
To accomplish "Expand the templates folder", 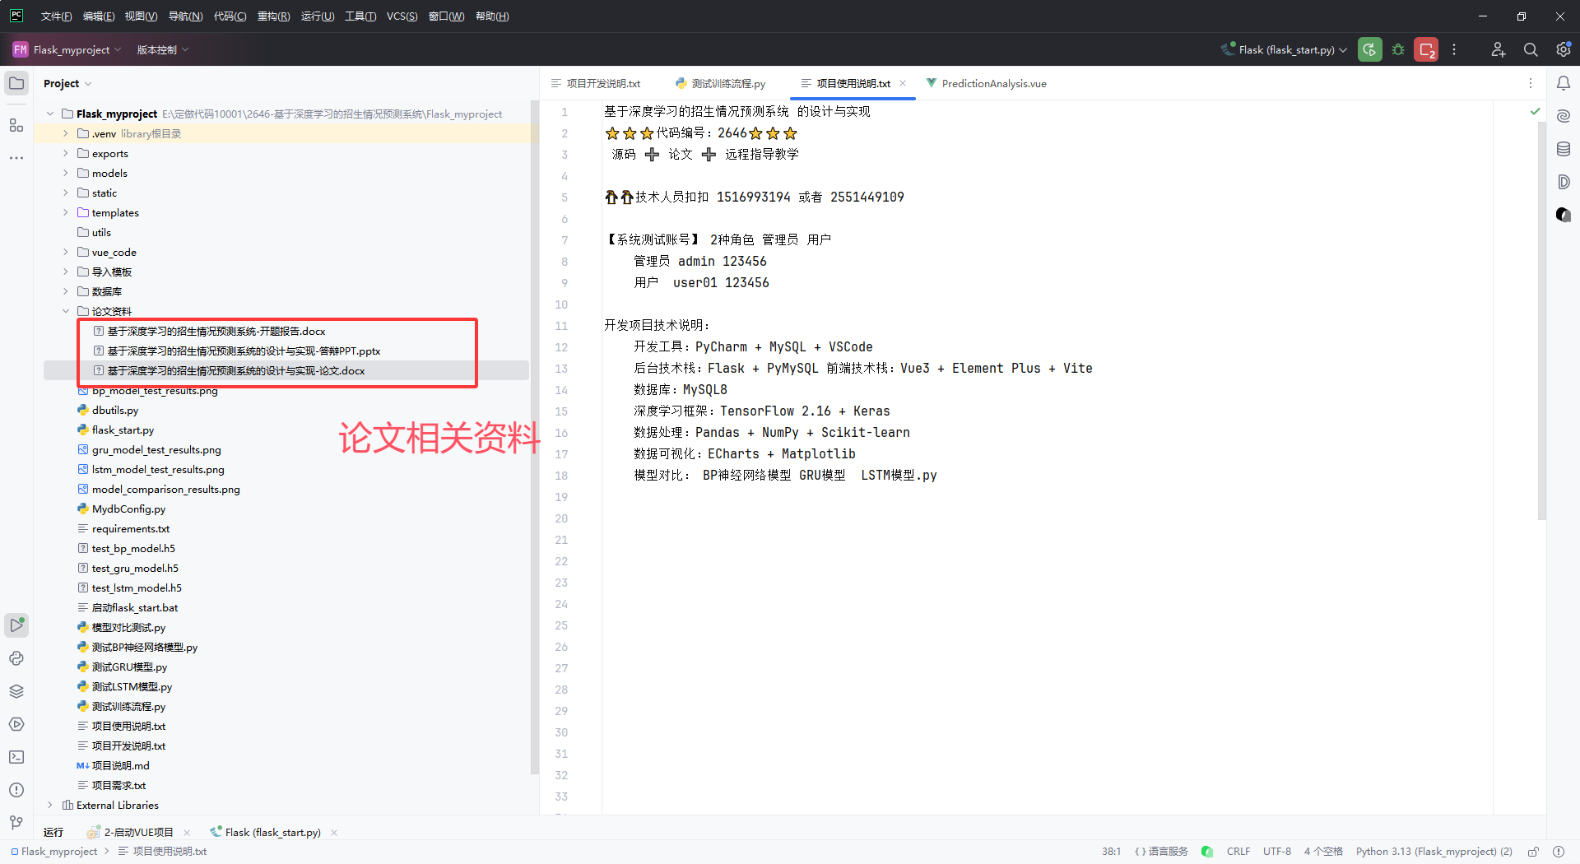I will [66, 212].
